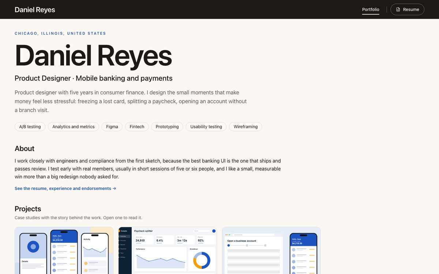Select the A/B testing skill tag
Image resolution: width=439 pixels, height=274 pixels.
tap(30, 127)
